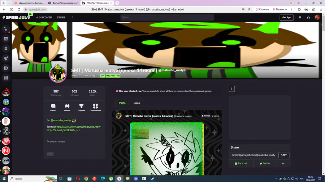Viewport: 325px width, 182px height.
Task: Open the Discover page
Action: pyautogui.click(x=44, y=18)
